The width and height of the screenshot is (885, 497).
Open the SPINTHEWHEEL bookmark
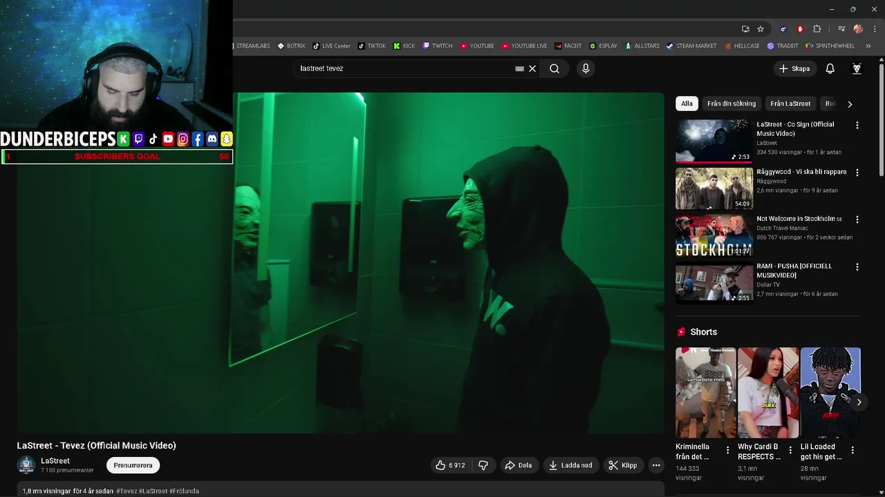coord(830,46)
